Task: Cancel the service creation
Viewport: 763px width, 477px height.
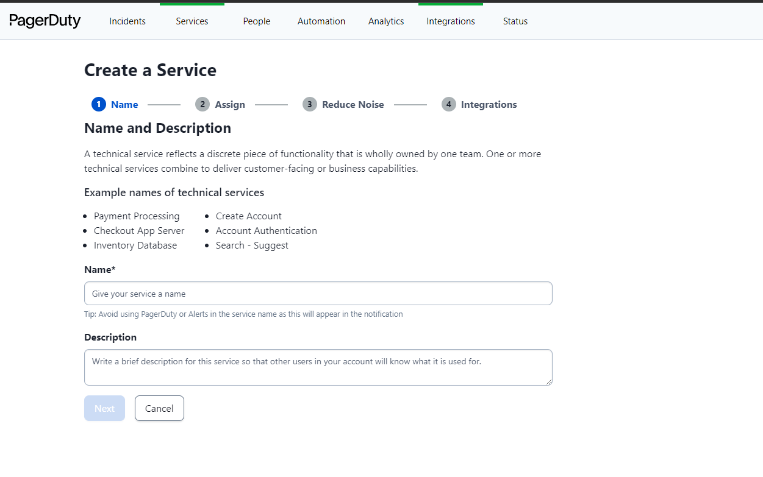Action: pyautogui.click(x=159, y=408)
